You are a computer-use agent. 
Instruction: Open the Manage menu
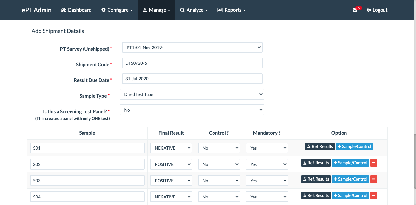click(156, 10)
